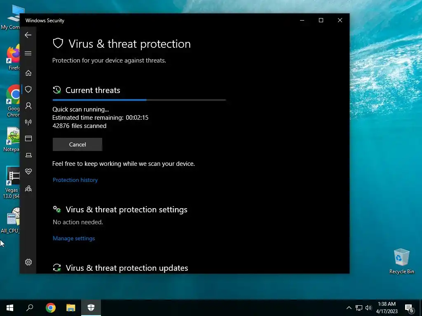The image size is (422, 316).
Task: Select Vegas 13.0 desktop shortcut
Action: 11,183
